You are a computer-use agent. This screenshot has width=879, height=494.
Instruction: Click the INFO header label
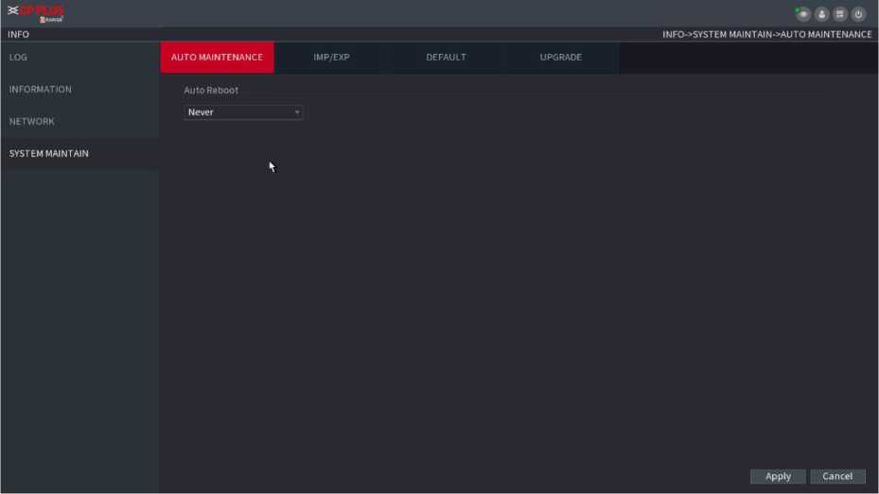click(19, 35)
